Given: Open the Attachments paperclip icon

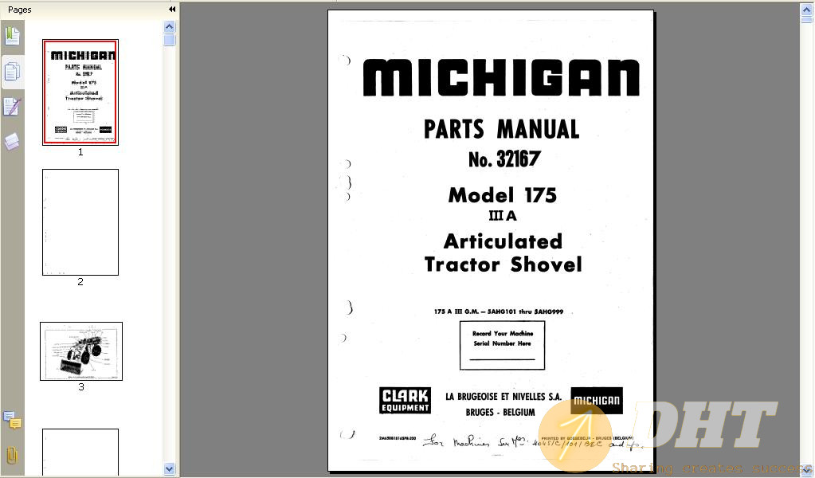Looking at the screenshot, I should click(x=12, y=456).
